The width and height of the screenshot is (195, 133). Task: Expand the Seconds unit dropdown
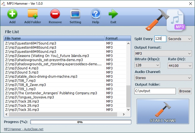[179, 39]
